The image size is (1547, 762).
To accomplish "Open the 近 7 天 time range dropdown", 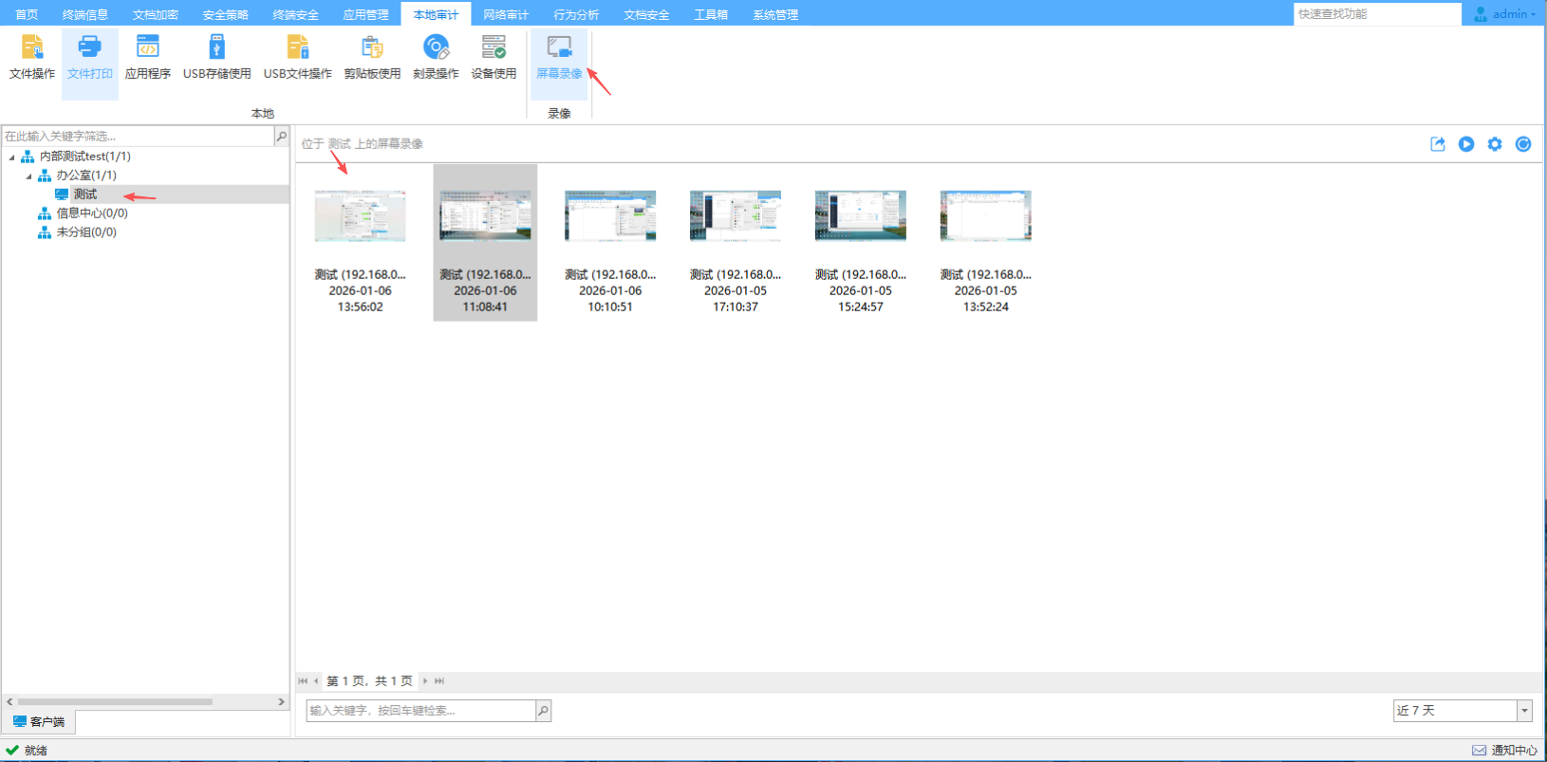I will pos(1524,711).
